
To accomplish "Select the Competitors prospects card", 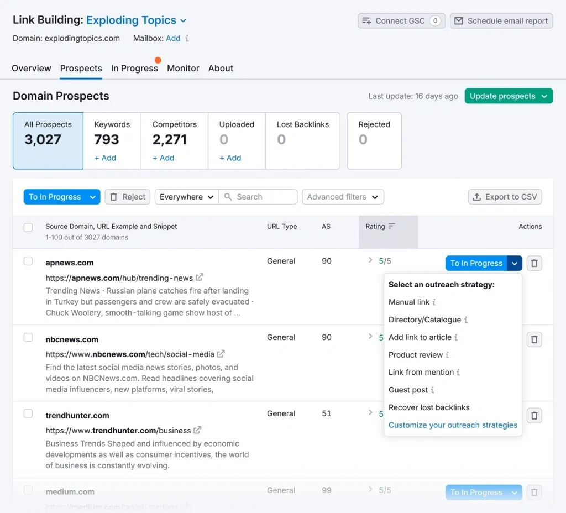I will tap(174, 141).
